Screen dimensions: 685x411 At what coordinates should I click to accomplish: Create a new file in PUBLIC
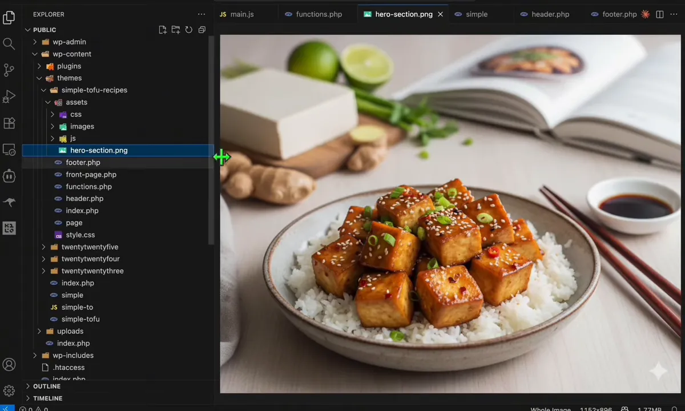[x=163, y=30]
